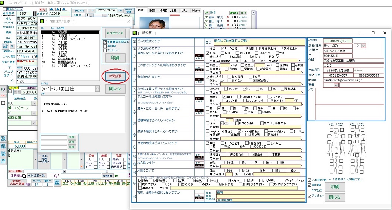Open the 職種 occupation dropdown
392x210 pixels.
[336, 85]
